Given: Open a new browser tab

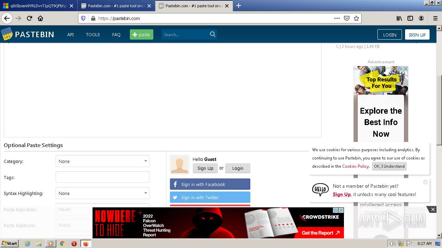Looking at the screenshot, I should [x=238, y=6].
